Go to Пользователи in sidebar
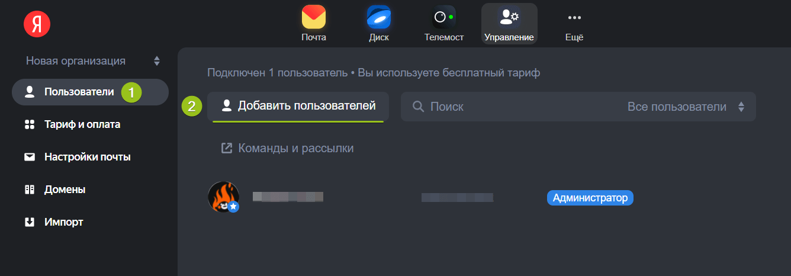Screen dimensions: 791x276 90,92
